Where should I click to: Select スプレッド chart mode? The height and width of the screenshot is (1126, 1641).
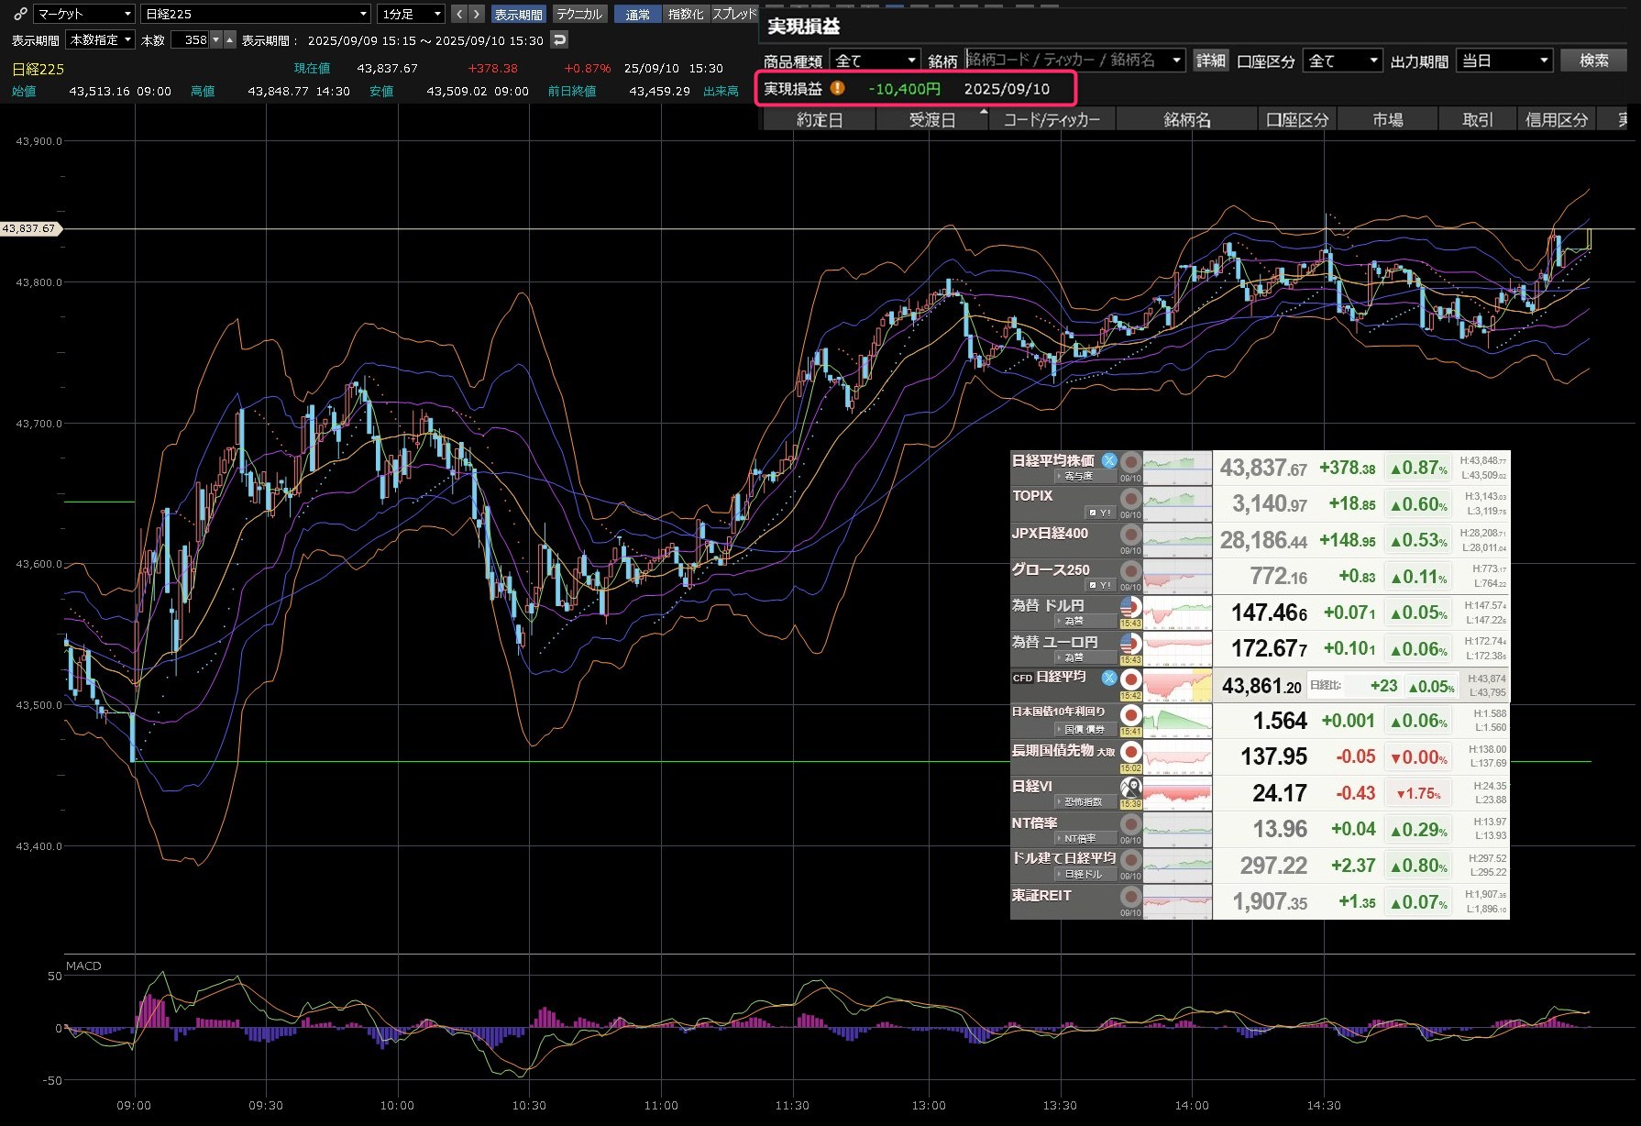[x=734, y=14]
